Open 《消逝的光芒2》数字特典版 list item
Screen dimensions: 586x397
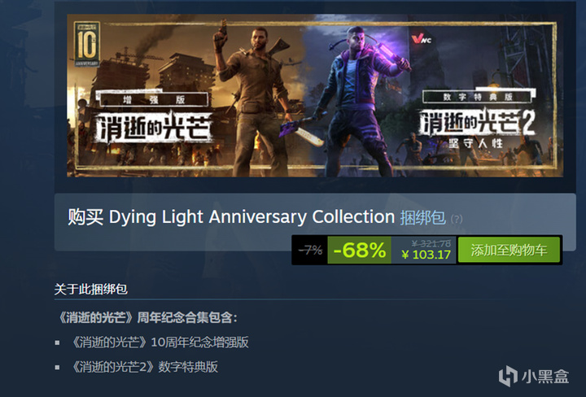[x=144, y=367]
